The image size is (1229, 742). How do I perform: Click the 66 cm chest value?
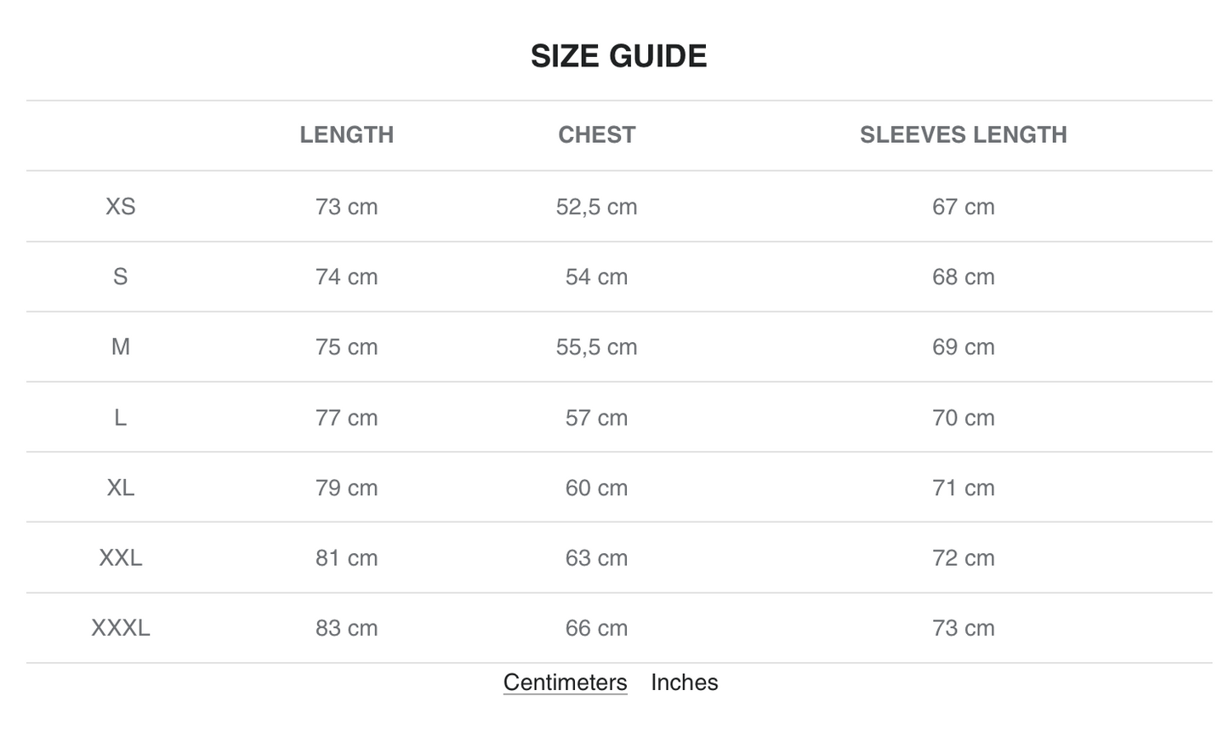596,628
